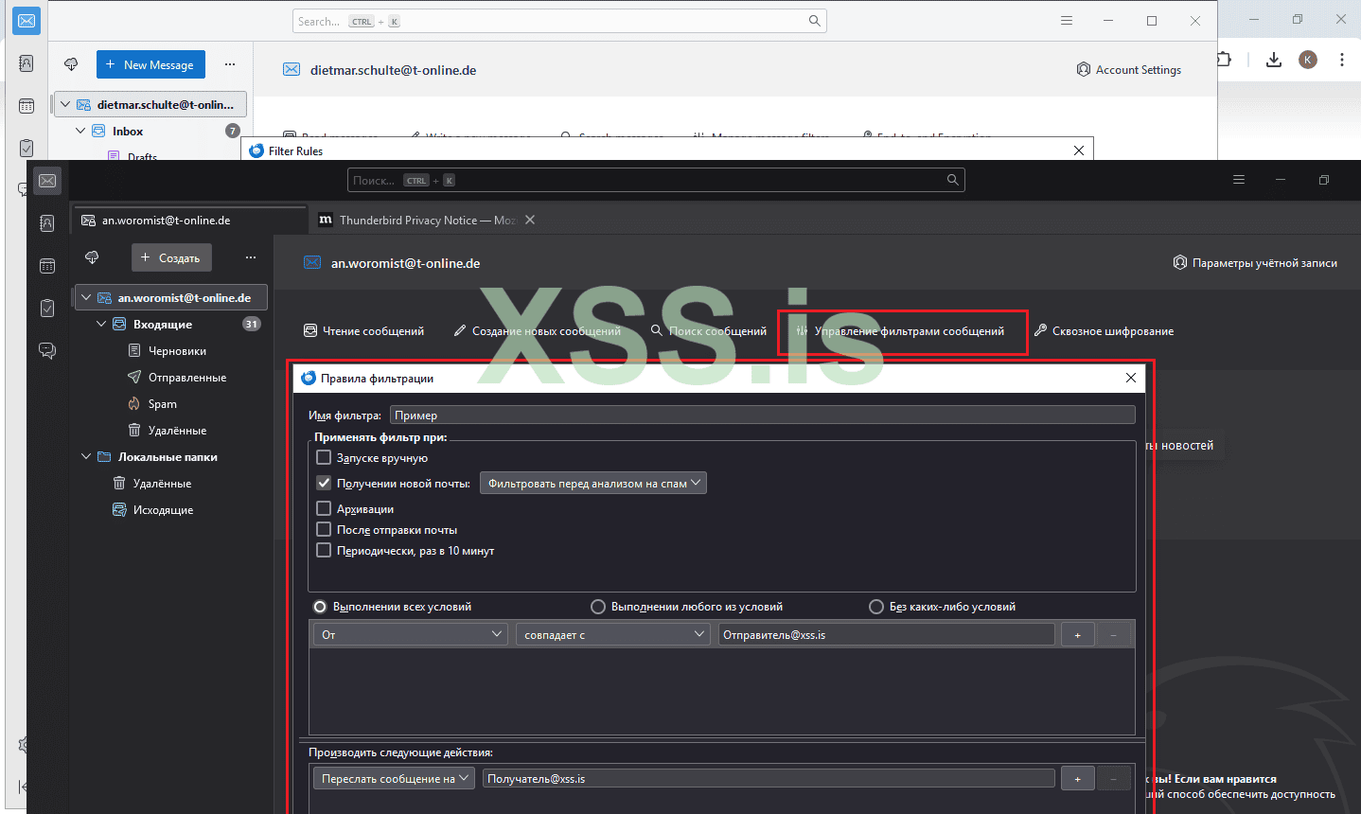The height and width of the screenshot is (814, 1361).
Task: Click Get Messages cloud icon beside Создать
Action: 92,257
